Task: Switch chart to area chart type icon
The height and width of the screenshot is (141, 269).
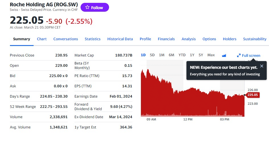Action: click(x=224, y=55)
